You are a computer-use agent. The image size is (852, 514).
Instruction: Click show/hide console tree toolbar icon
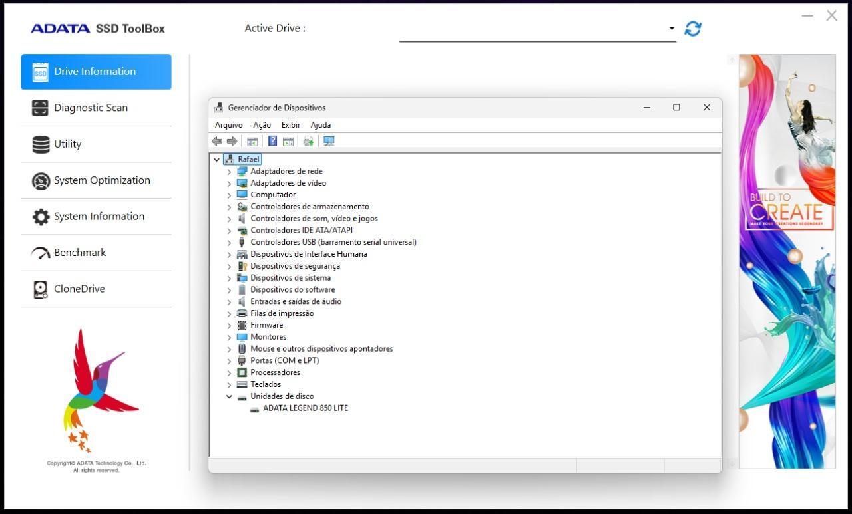(252, 141)
